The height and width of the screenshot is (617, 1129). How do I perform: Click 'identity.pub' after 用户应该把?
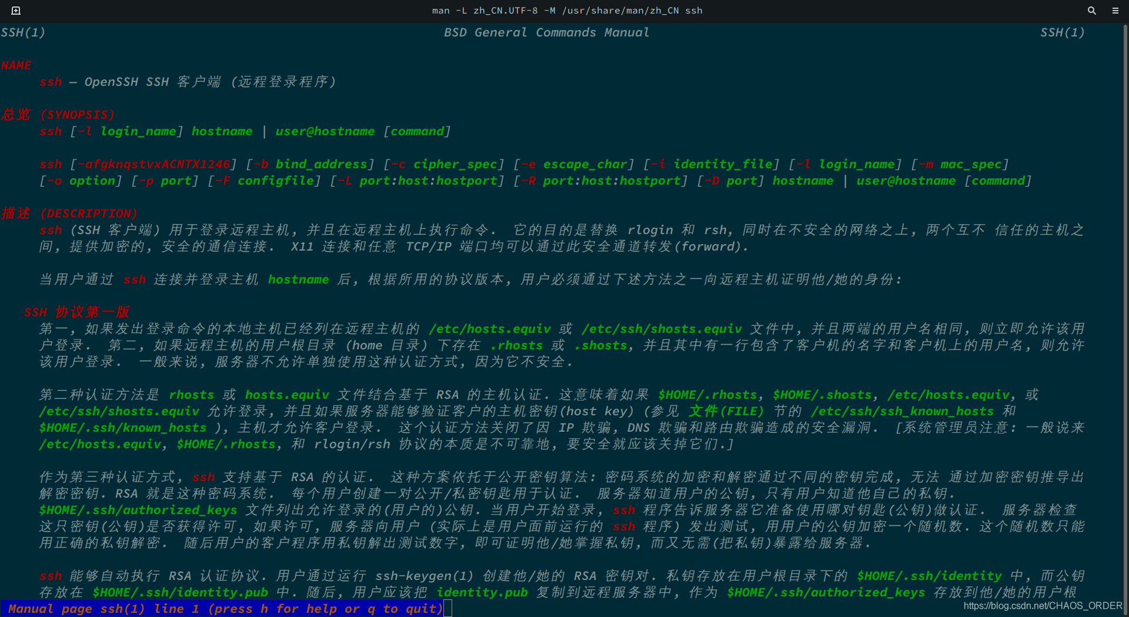pyautogui.click(x=482, y=592)
